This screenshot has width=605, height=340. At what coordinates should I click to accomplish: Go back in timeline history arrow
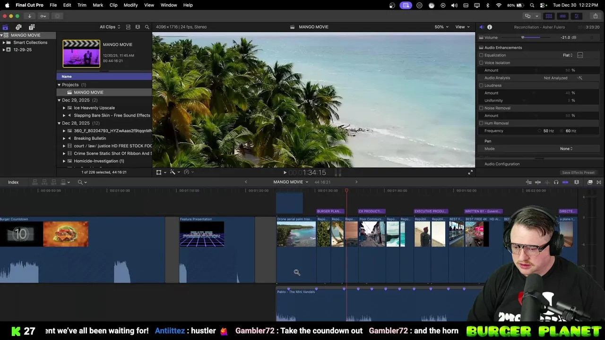[246, 182]
